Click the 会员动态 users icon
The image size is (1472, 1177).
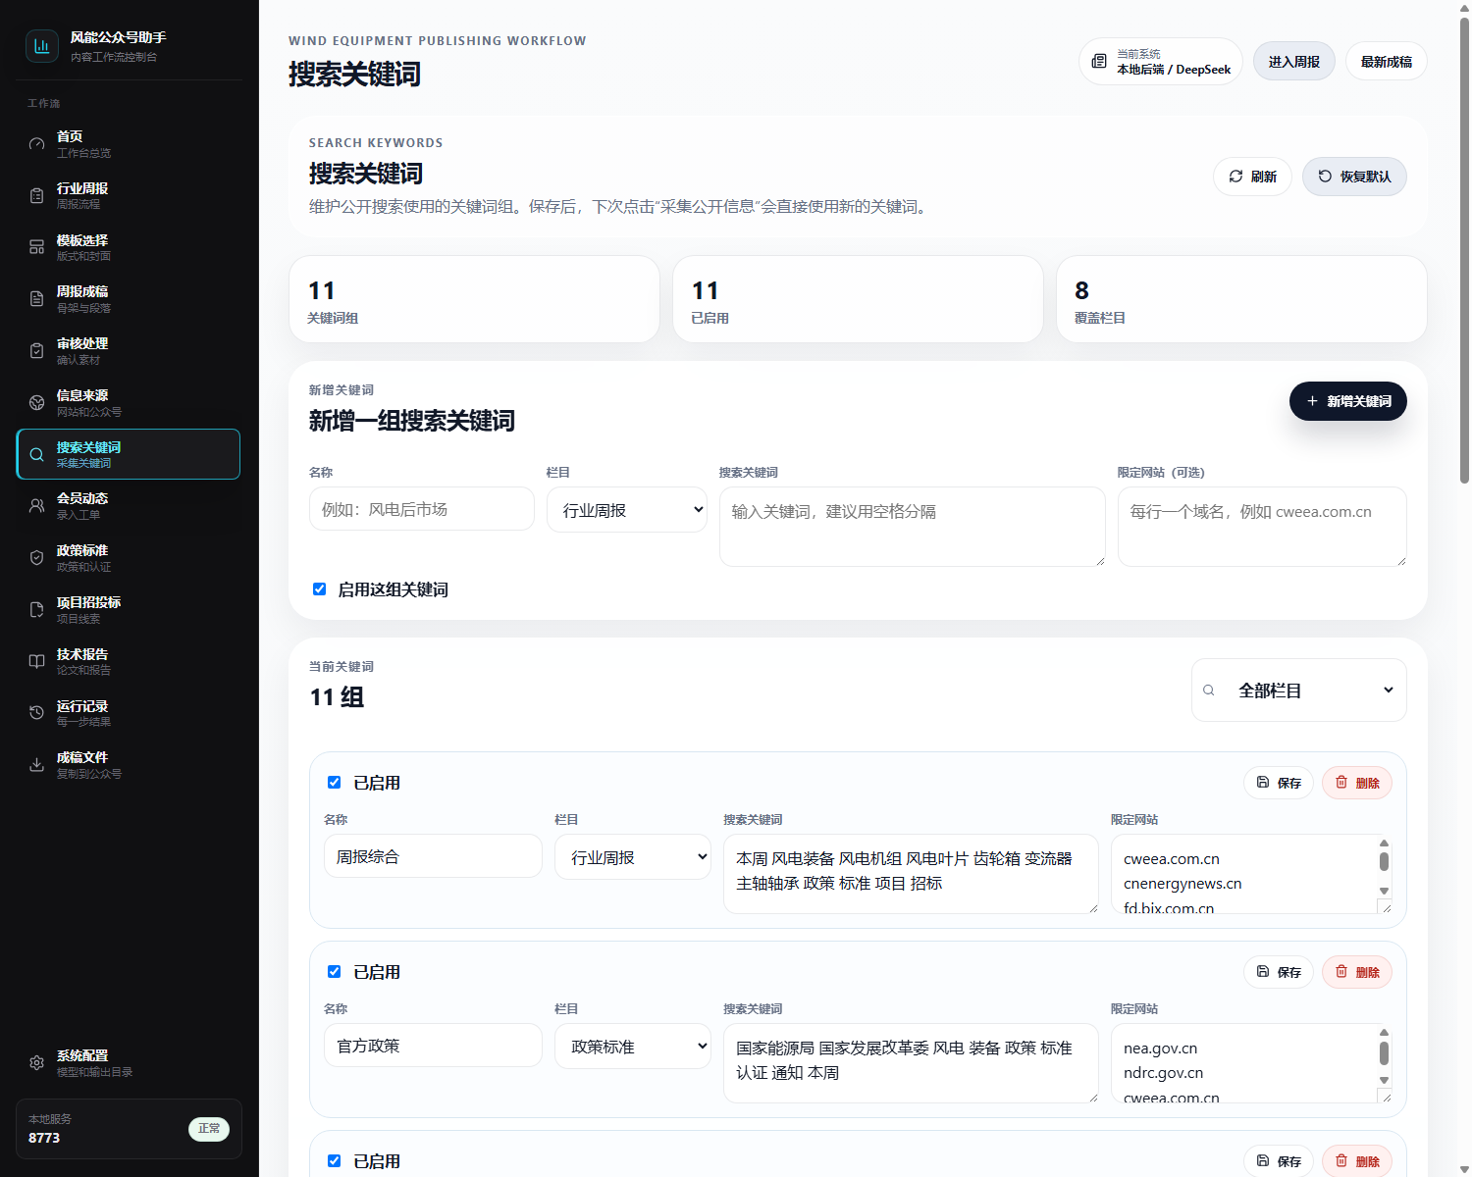click(36, 506)
